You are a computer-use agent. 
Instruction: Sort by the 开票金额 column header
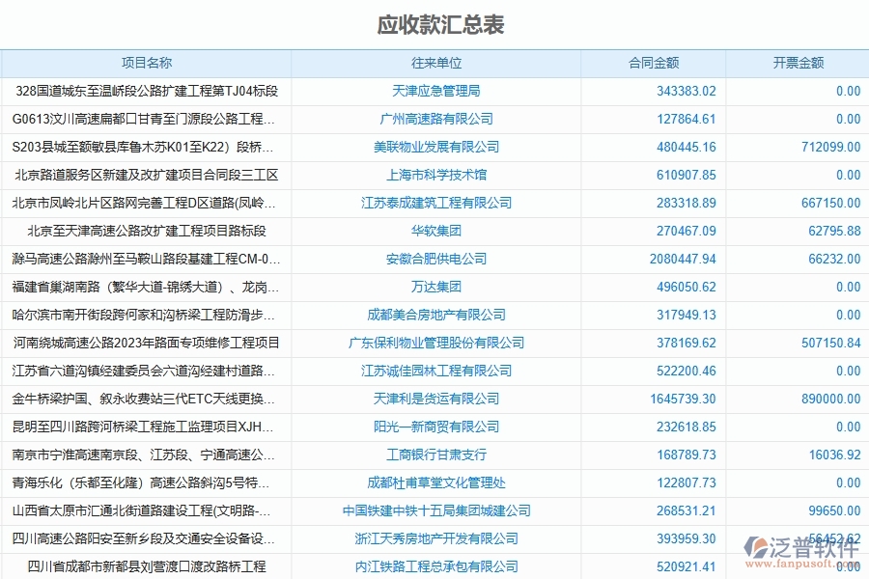[x=798, y=62]
